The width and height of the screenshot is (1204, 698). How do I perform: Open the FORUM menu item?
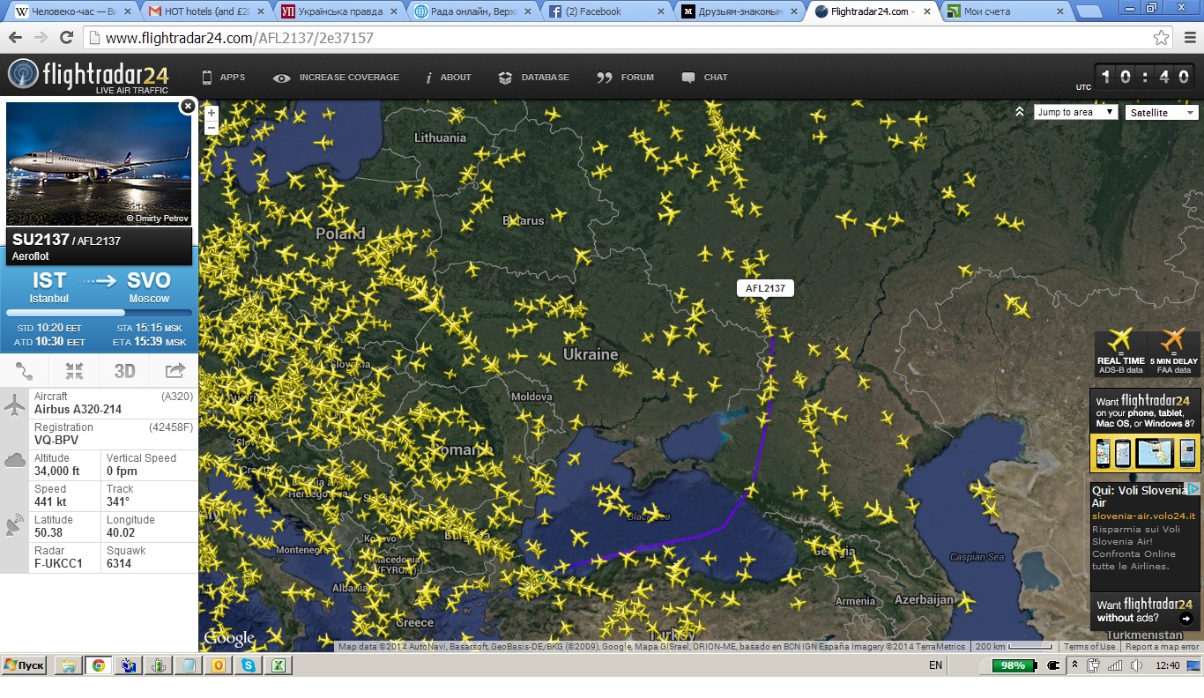(x=626, y=78)
